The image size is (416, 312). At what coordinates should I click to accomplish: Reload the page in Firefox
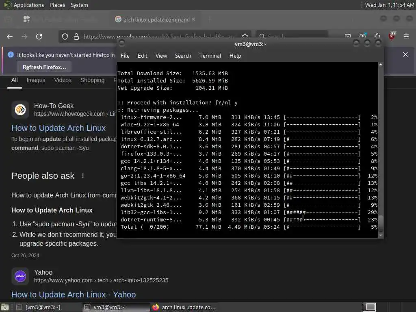click(39, 37)
